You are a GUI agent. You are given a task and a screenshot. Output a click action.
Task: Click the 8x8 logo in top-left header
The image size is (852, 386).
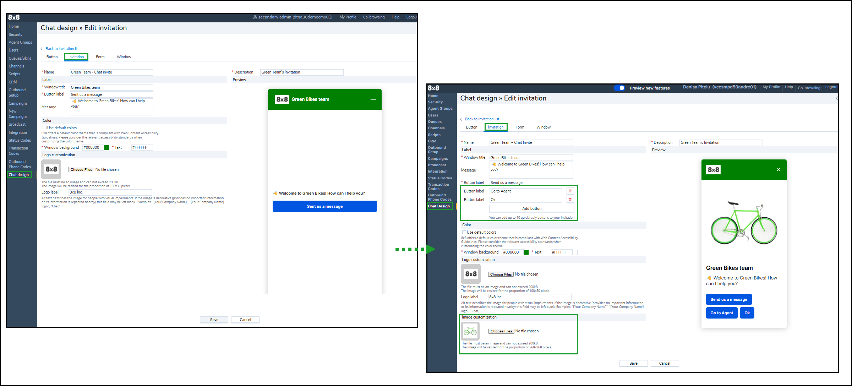pos(14,17)
